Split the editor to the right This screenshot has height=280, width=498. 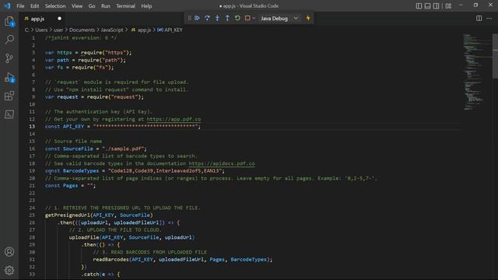(x=479, y=19)
